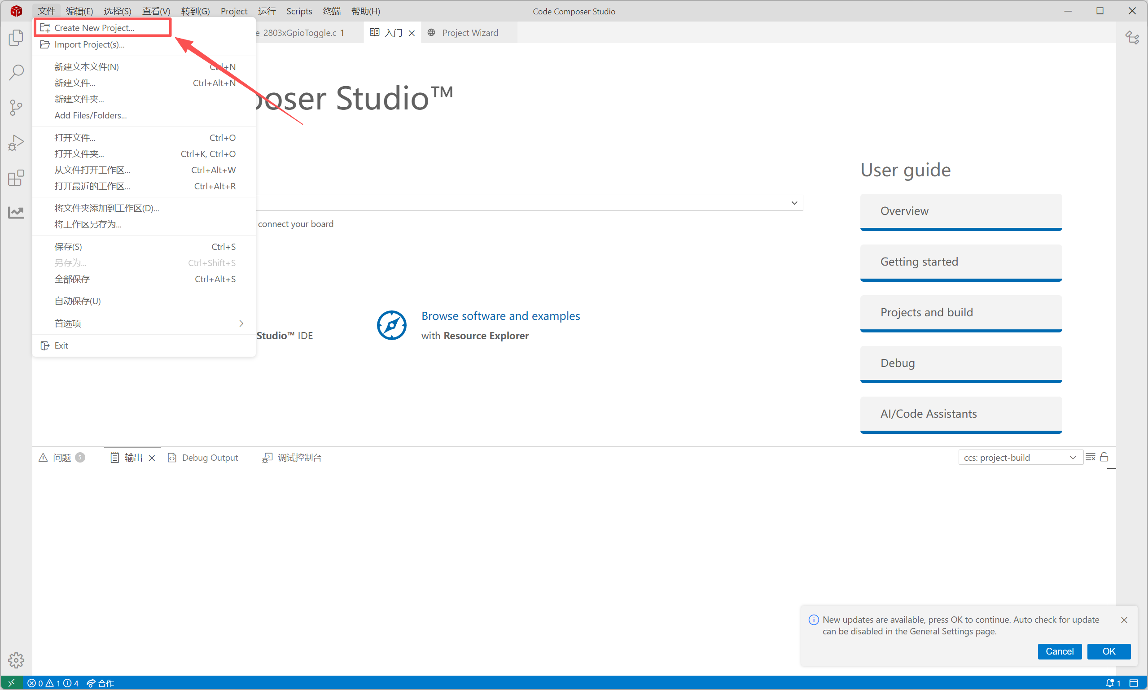Viewport: 1148px width, 690px height.
Task: Click the Resource Explorer compass icon
Action: 391,325
